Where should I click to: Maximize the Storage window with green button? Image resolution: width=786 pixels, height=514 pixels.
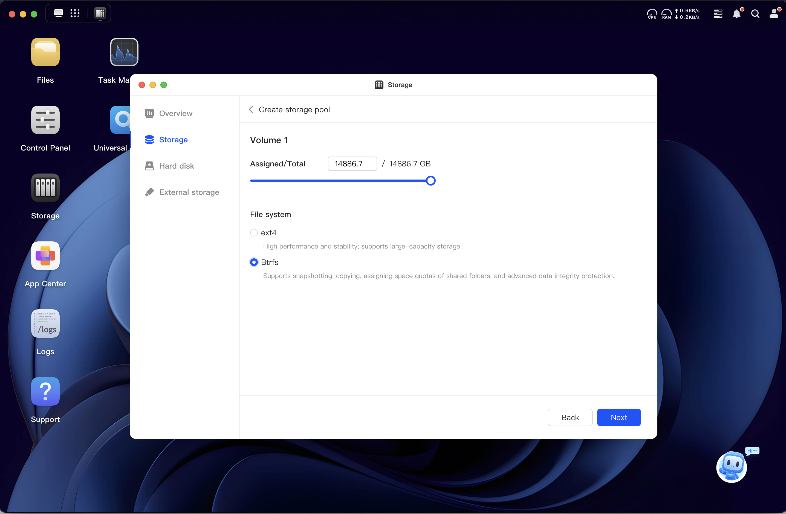pos(163,85)
